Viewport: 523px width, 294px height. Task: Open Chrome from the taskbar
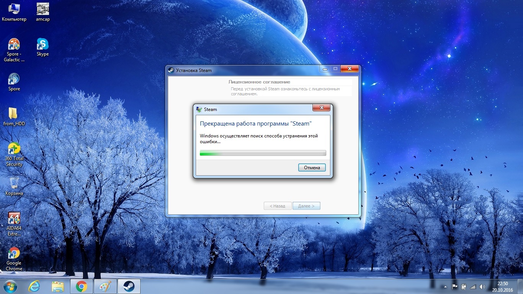pos(81,286)
